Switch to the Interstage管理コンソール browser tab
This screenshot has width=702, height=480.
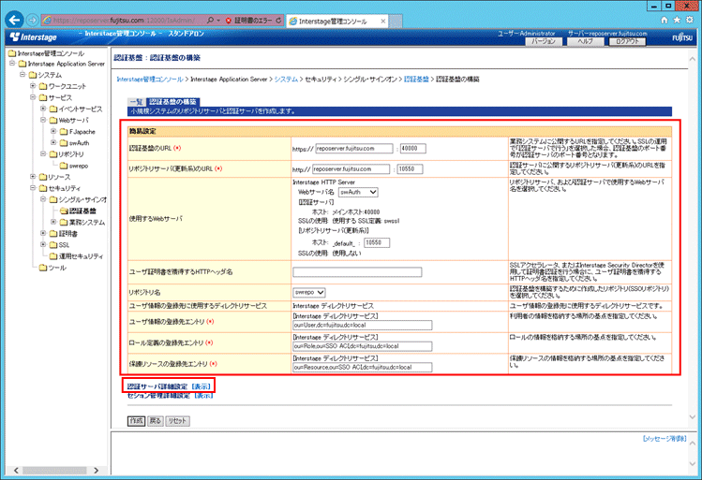[x=337, y=21]
